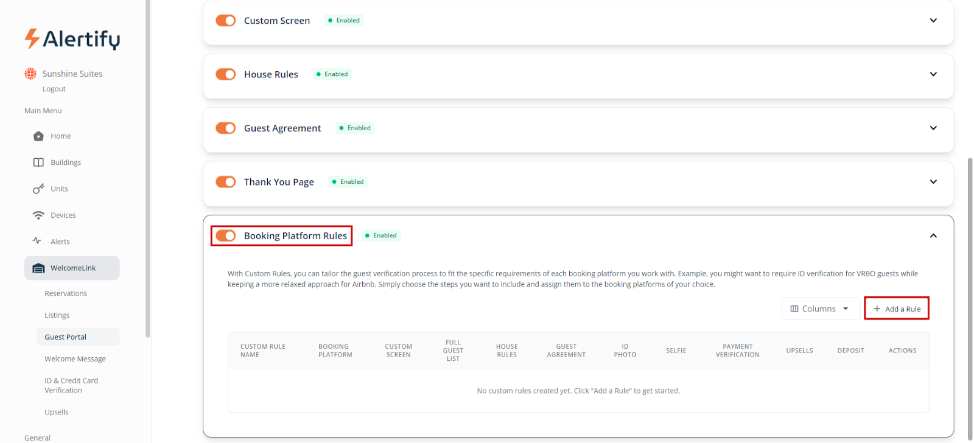Select ID & Credit Card Verification menu item
974x443 pixels.
(x=71, y=385)
